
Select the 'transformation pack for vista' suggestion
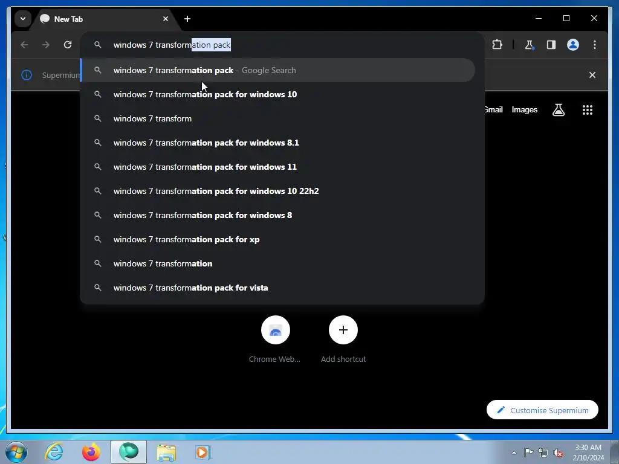(x=278, y=288)
